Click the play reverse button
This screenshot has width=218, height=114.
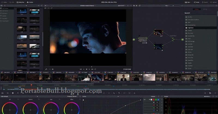tap(84, 69)
